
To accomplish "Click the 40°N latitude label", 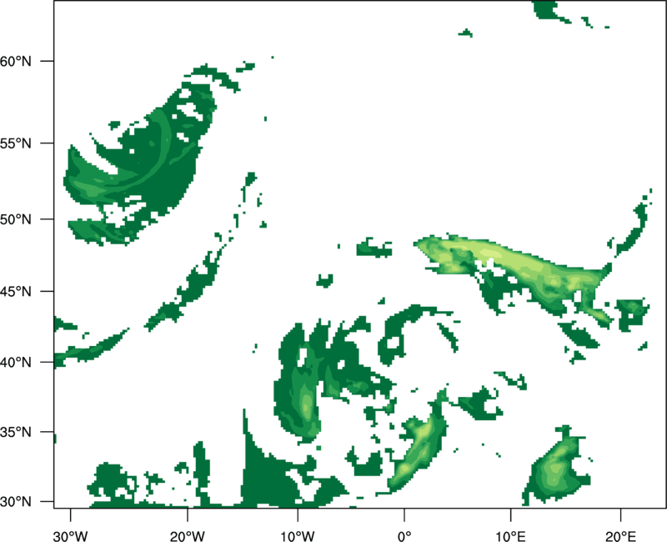I will pyautogui.click(x=16, y=363).
